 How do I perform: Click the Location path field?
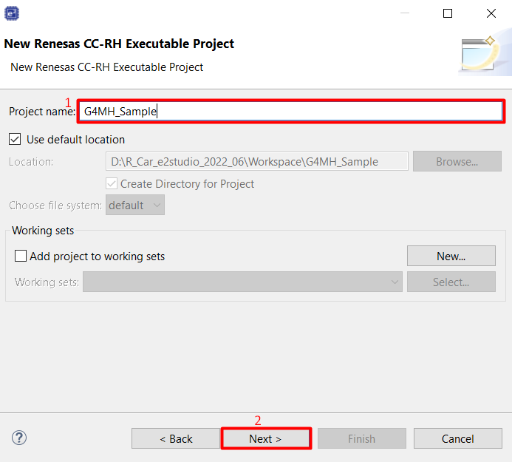(257, 162)
